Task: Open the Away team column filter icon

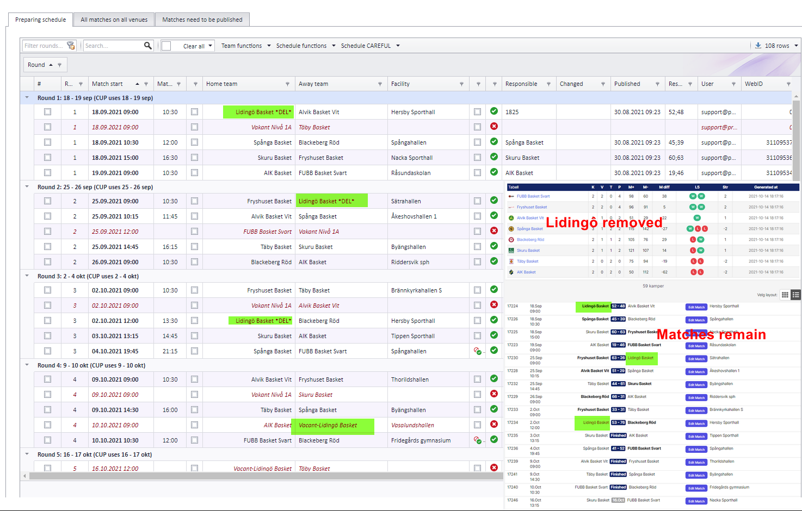Action: (380, 84)
